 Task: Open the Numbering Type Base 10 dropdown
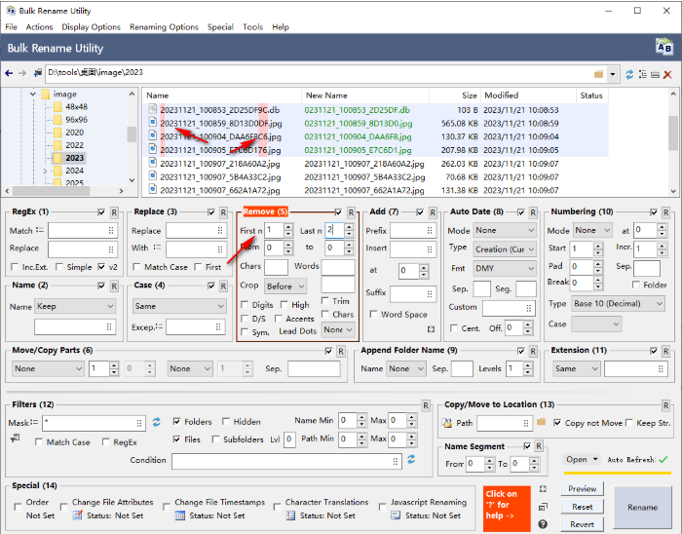coord(618,303)
